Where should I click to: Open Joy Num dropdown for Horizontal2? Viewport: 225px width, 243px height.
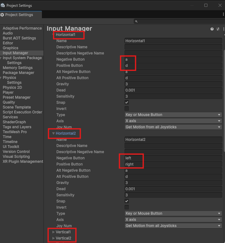point(173,226)
